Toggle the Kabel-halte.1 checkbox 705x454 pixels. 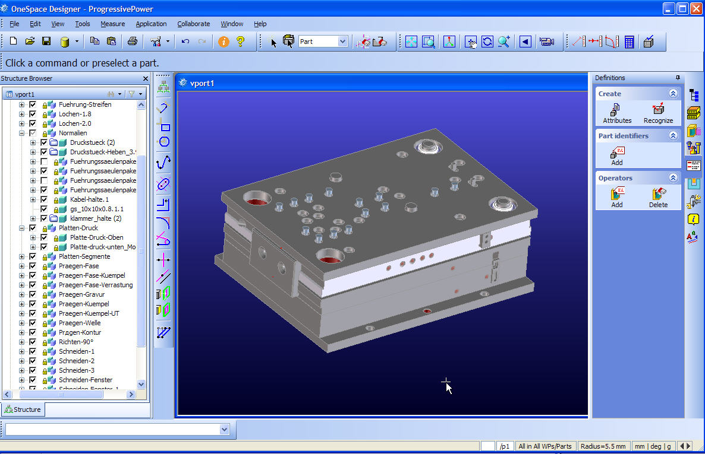(x=44, y=199)
